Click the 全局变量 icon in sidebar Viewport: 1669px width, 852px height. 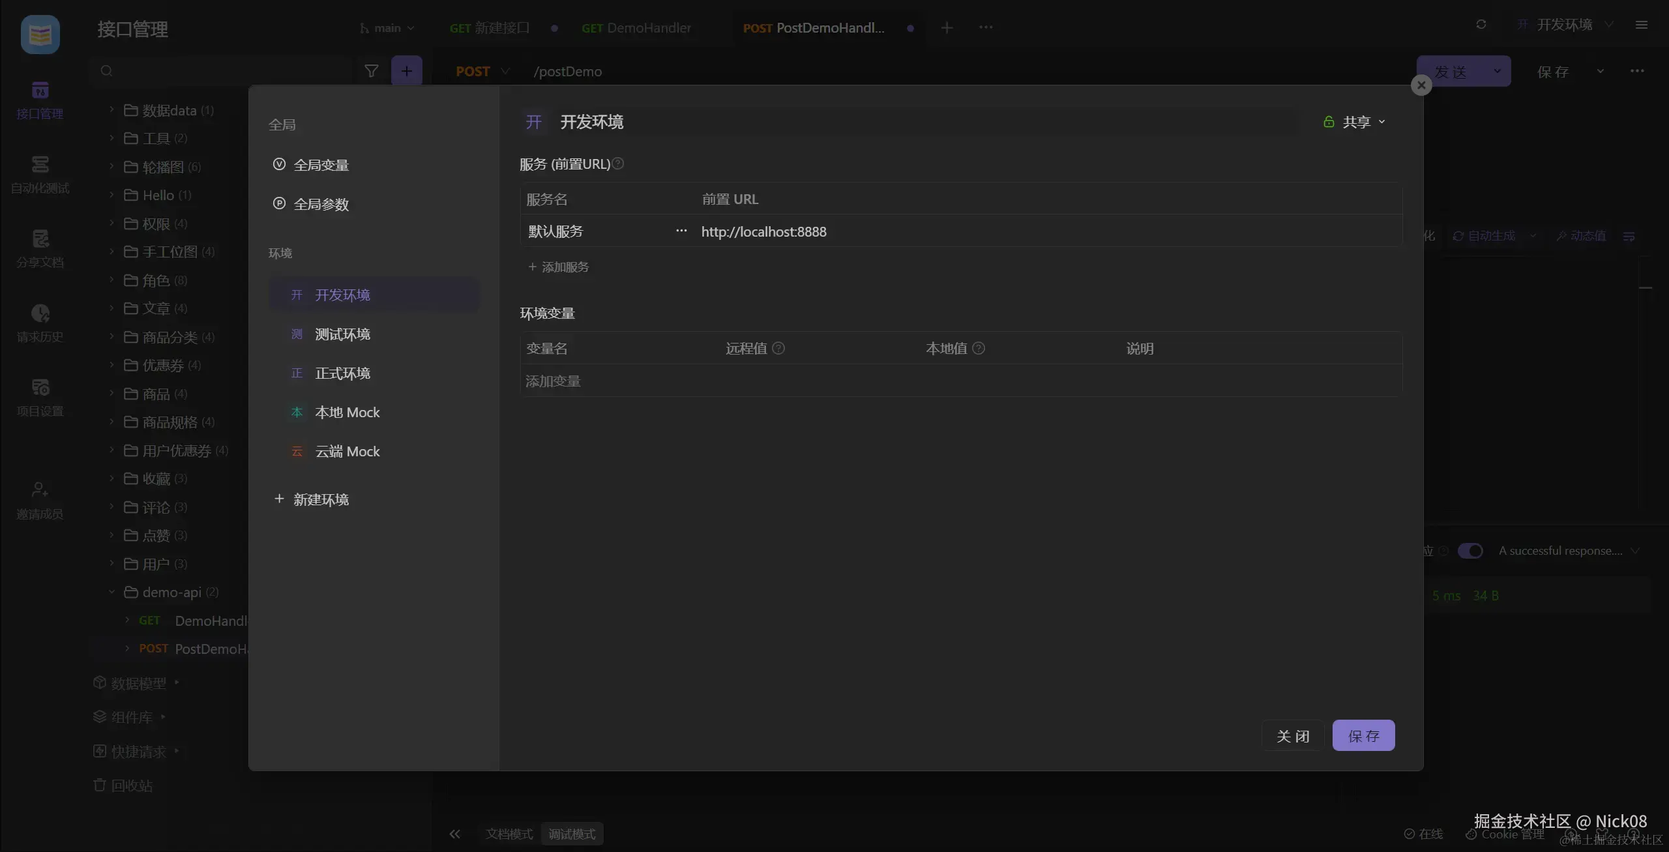(279, 164)
